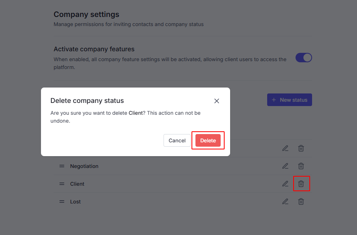The image size is (357, 235).
Task: Toggle the Activate company features switch
Action: pyautogui.click(x=303, y=58)
